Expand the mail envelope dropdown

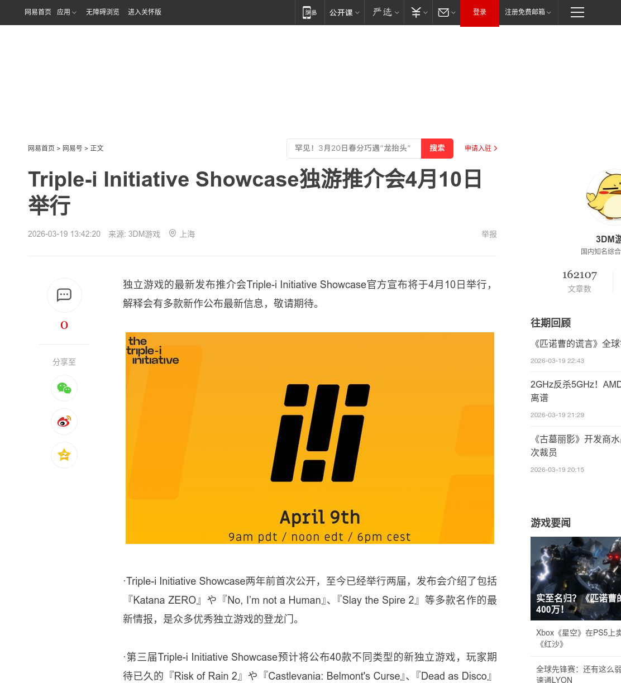(x=447, y=12)
